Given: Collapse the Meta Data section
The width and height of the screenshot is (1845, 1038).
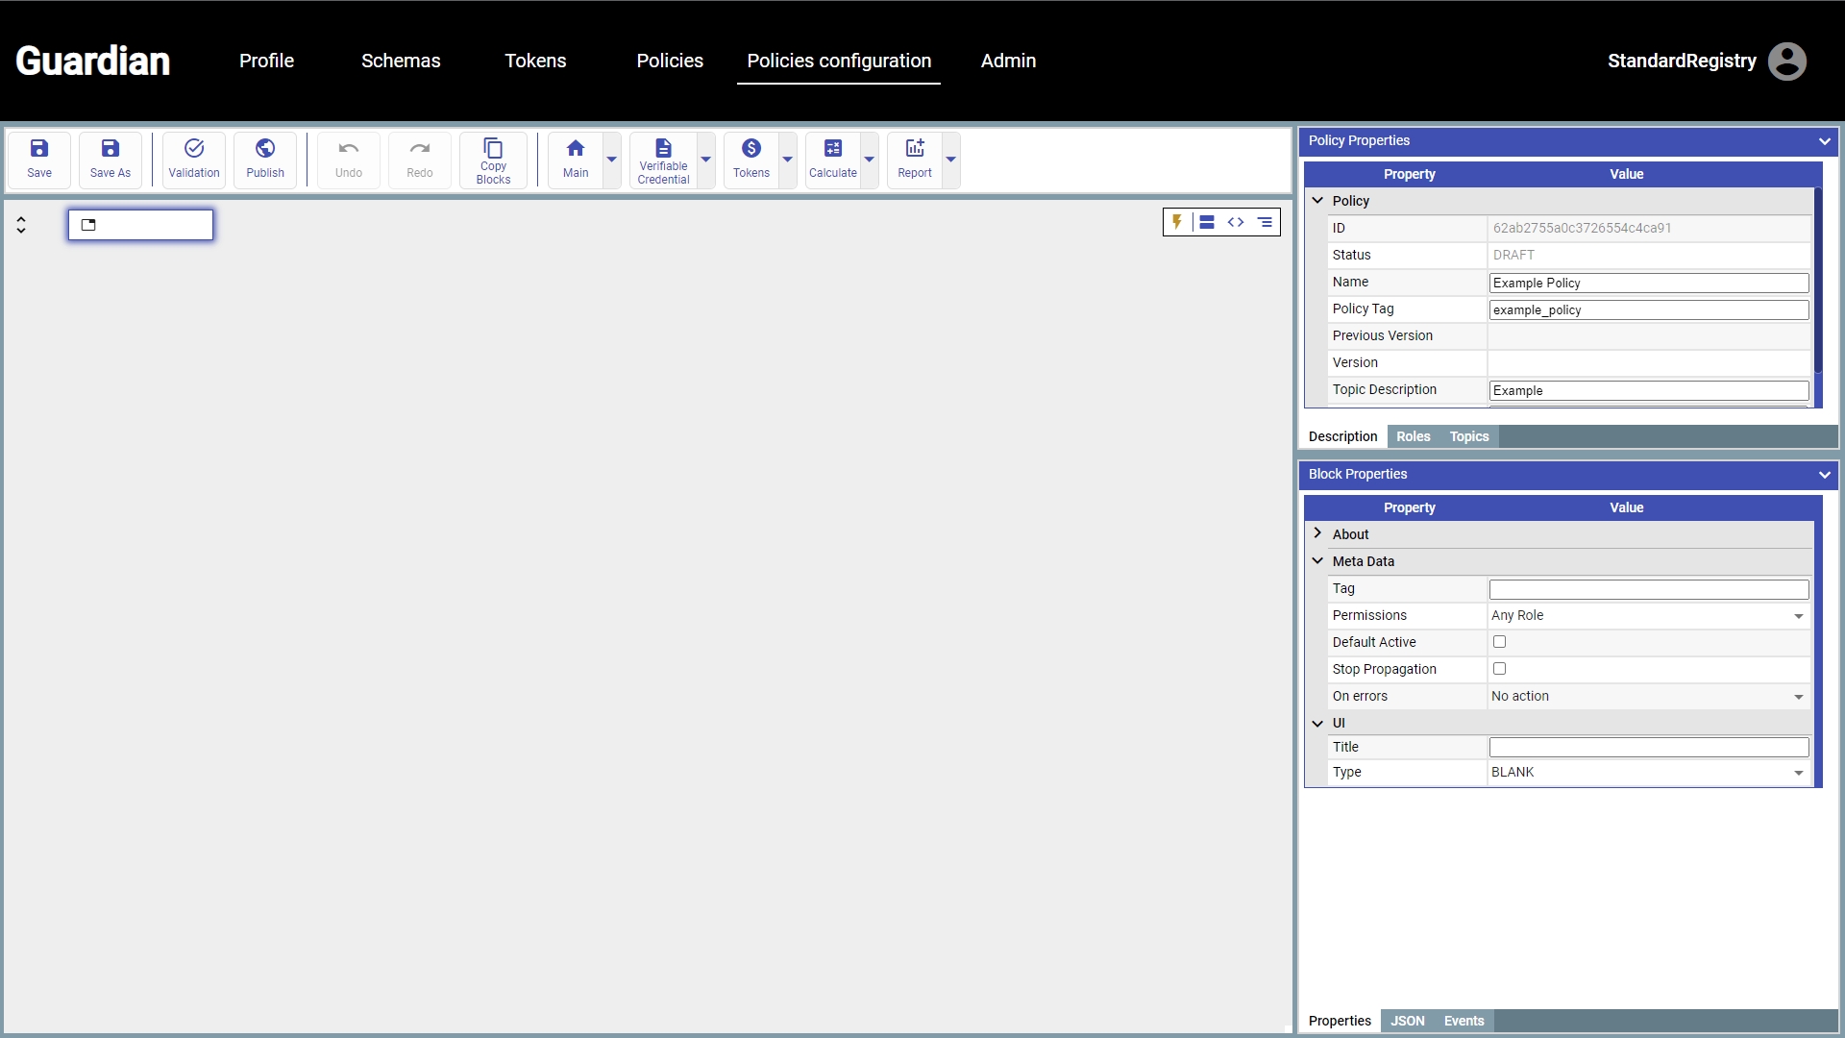Looking at the screenshot, I should coord(1318,561).
